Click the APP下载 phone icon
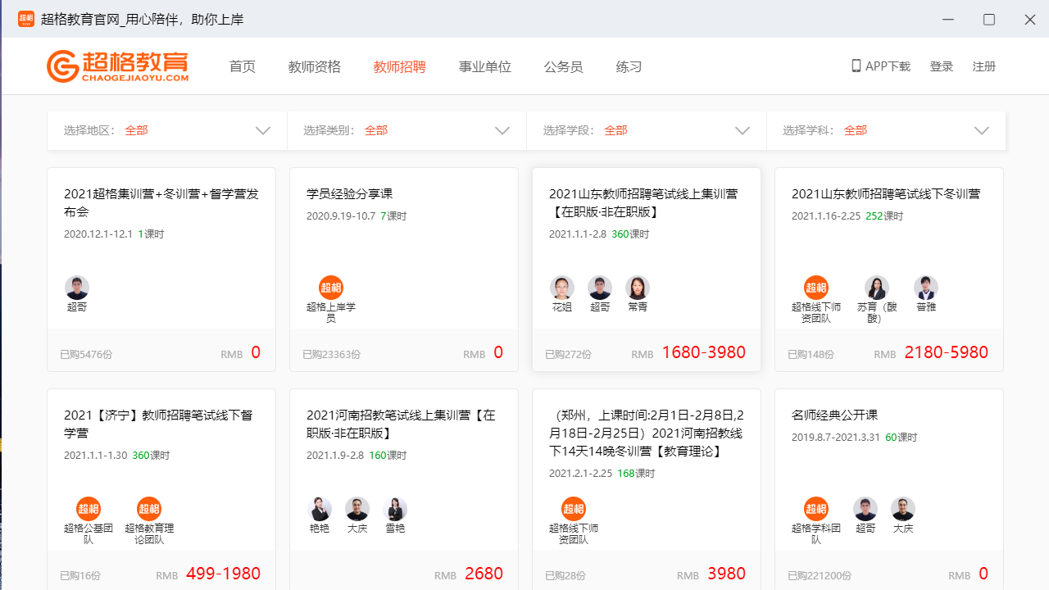The height and width of the screenshot is (590, 1049). point(856,66)
